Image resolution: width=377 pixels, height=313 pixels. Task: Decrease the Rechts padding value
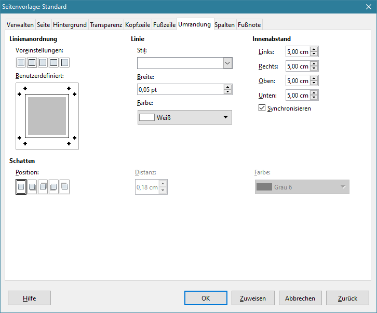click(314, 69)
